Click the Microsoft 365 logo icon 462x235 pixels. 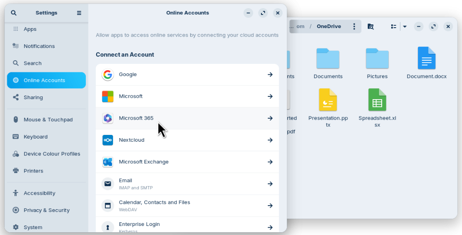click(108, 118)
